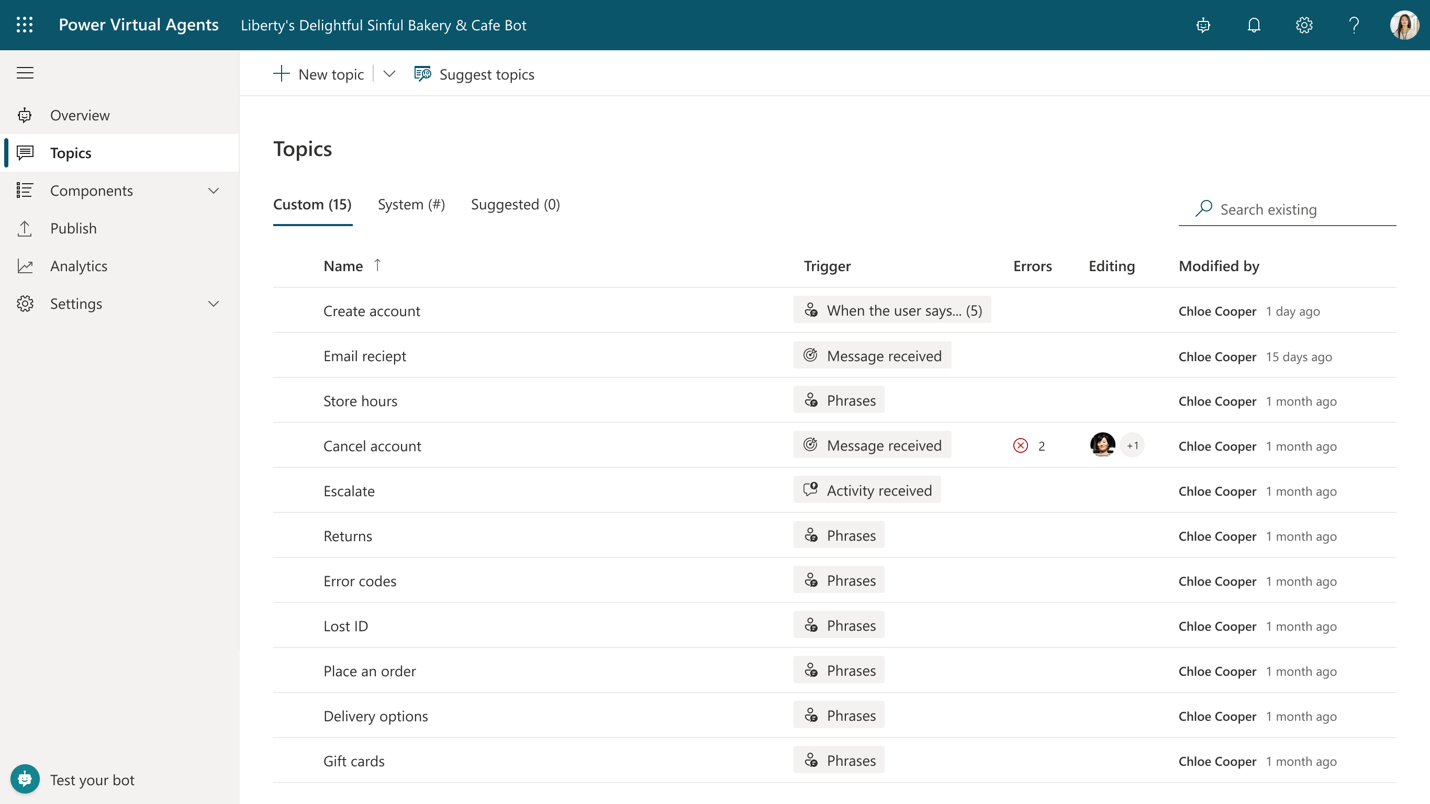
Task: Click Suggest topics button
Action: pos(475,74)
